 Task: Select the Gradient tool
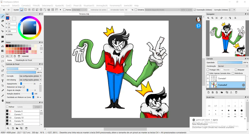tap(2, 51)
